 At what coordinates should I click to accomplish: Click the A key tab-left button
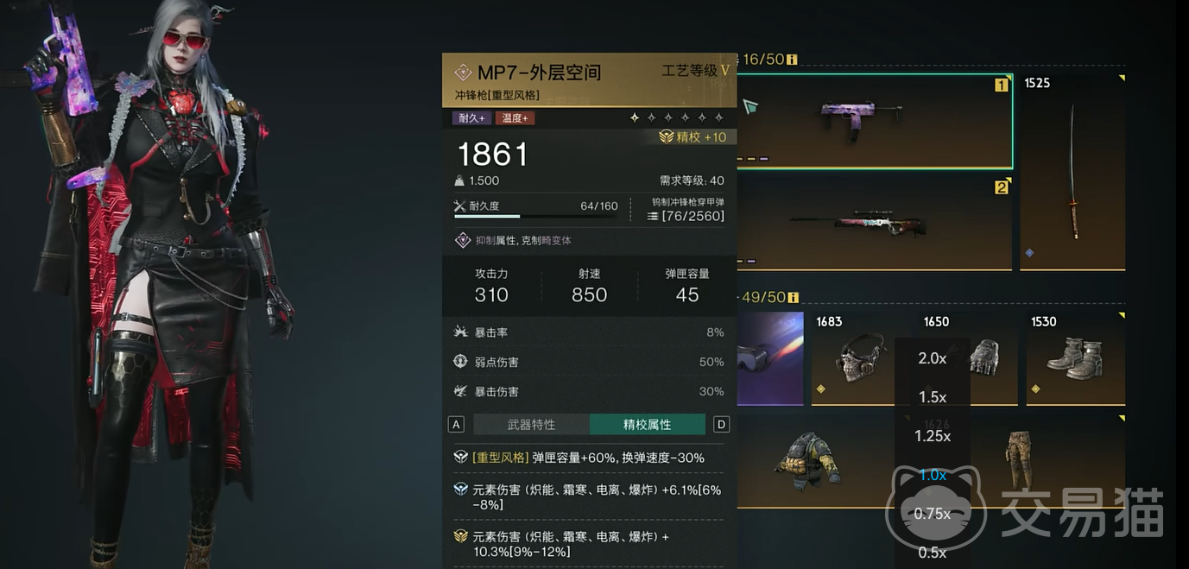pyautogui.click(x=457, y=425)
